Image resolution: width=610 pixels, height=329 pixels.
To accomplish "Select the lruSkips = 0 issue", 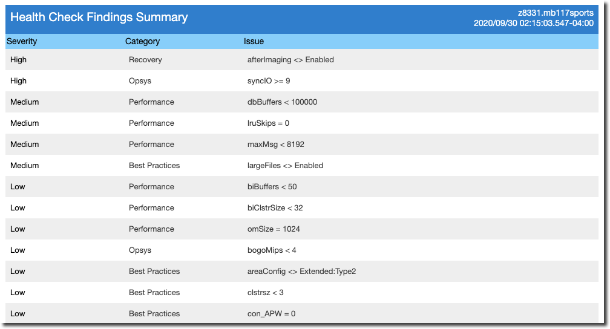I will click(269, 123).
